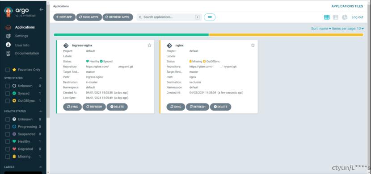The height and width of the screenshot is (174, 371).
Task: Click the Healthy heart icon on ingress-nginx
Action: (x=87, y=62)
